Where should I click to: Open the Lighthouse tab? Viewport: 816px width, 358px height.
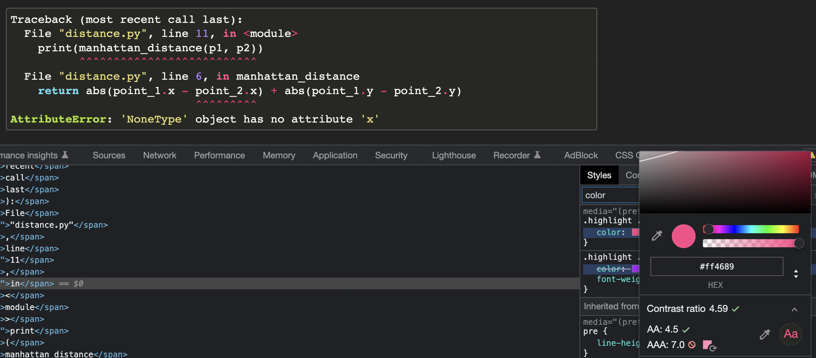pyautogui.click(x=454, y=155)
